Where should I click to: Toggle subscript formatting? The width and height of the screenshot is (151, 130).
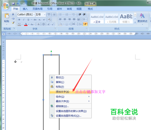point(40,20)
